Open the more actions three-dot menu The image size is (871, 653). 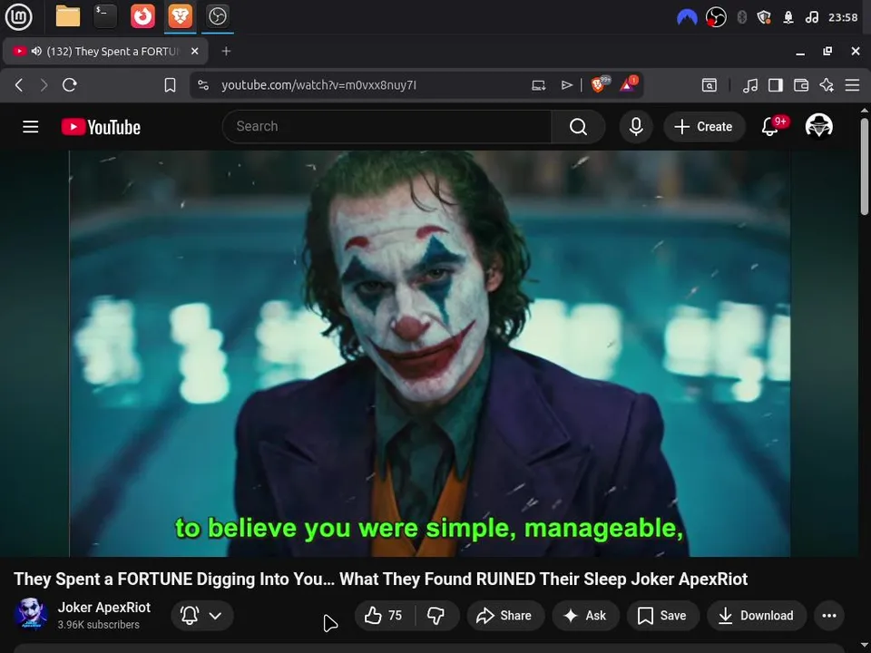828,615
